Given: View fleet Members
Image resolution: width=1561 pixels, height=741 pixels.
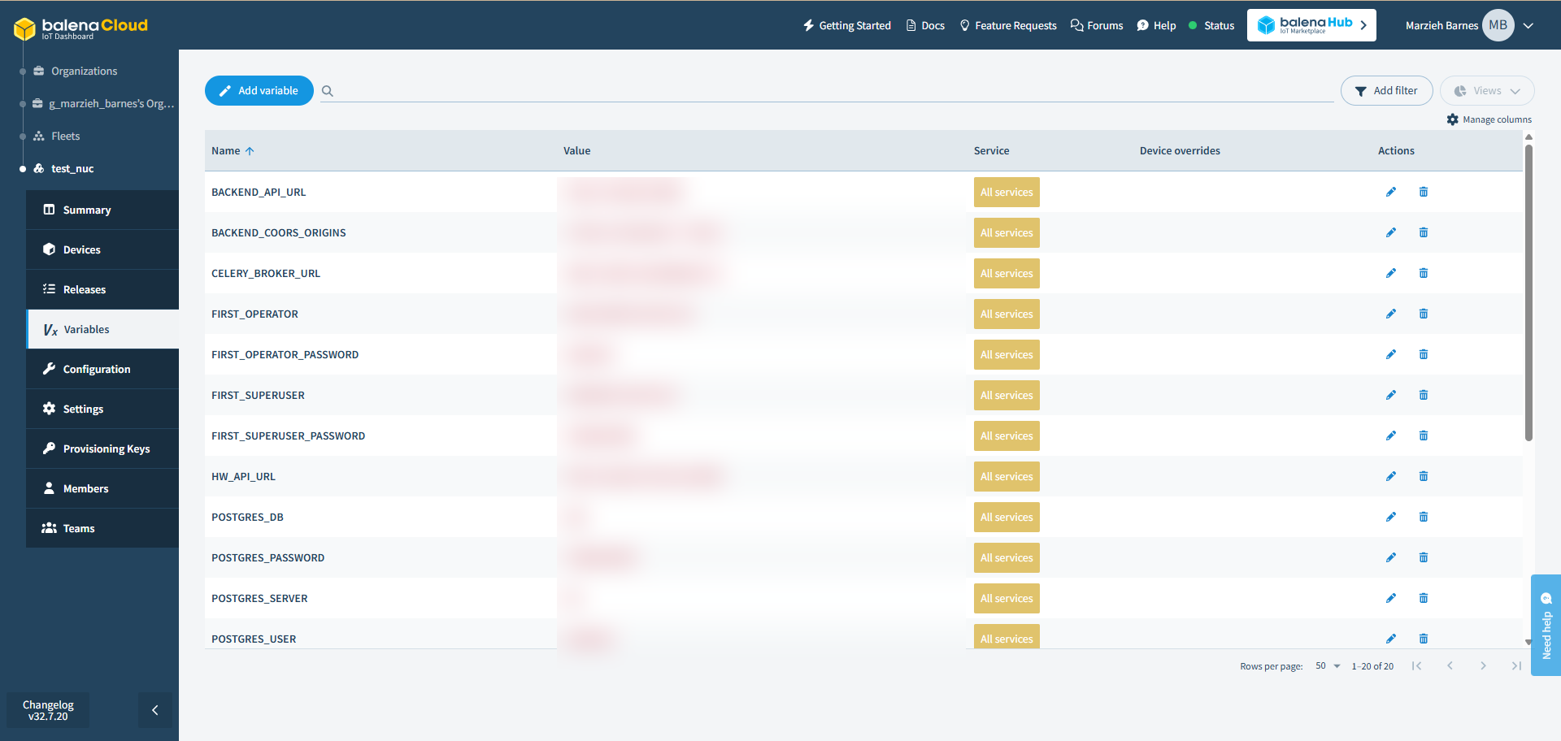Looking at the screenshot, I should tap(102, 488).
